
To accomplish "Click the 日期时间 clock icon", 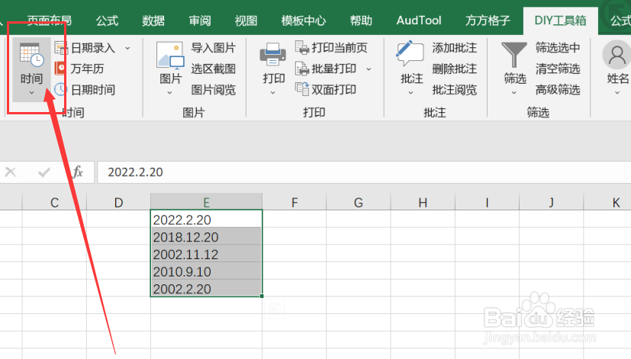I will pyautogui.click(x=60, y=89).
